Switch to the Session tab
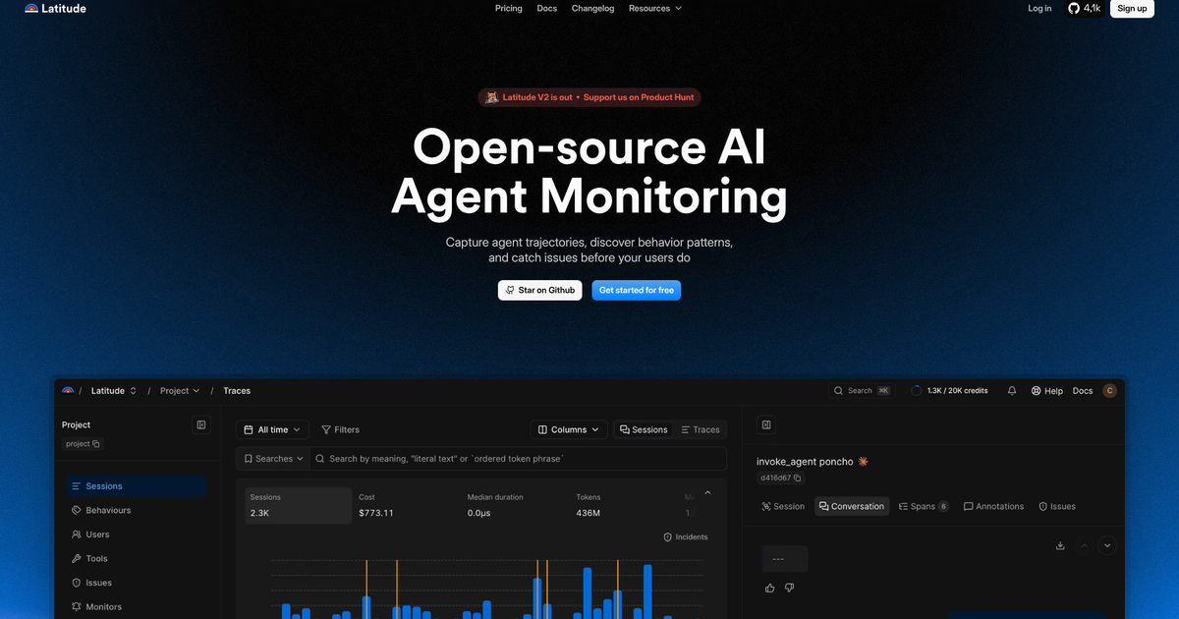Screen dimensions: 1179x619 point(783,506)
